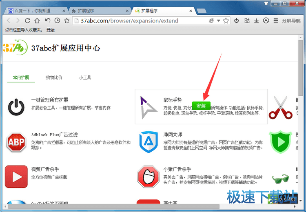
Task: Open the downloads arrow icon
Action: (257, 20)
